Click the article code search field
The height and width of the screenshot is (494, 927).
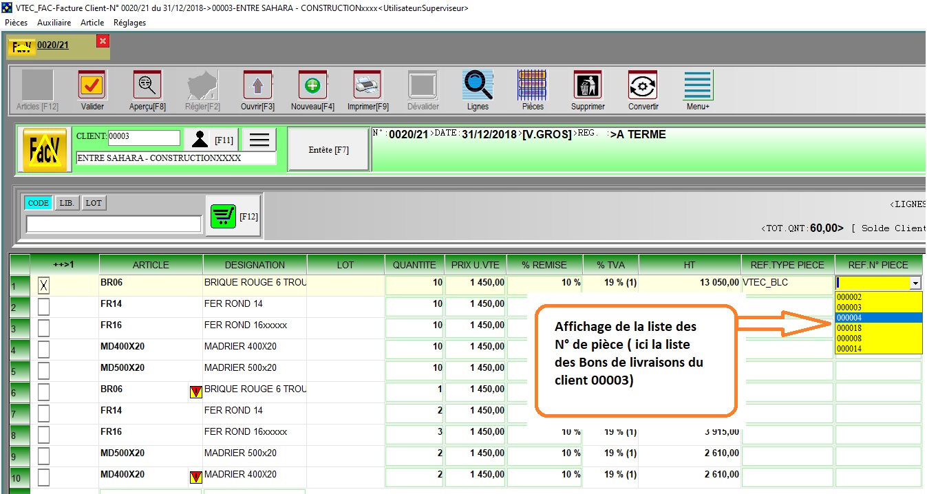tap(114, 224)
